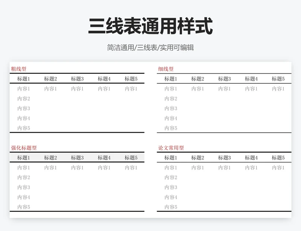Click 内容2 in the 粗线型 table
This screenshot has height=231, width=301.
(24, 98)
